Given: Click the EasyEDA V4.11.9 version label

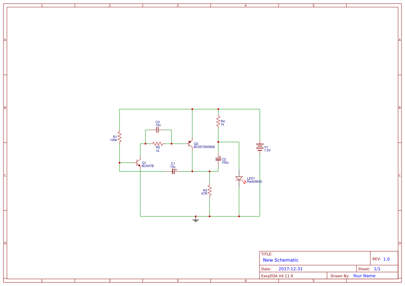Looking at the screenshot, I should tap(276, 276).
